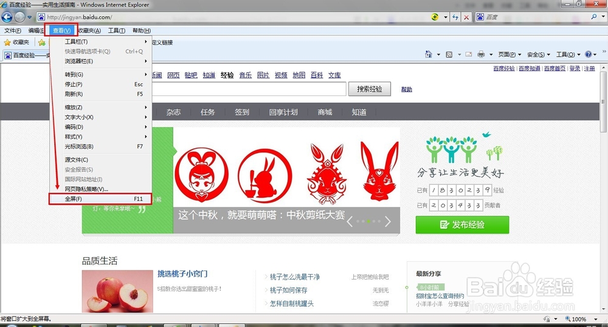The image size is (608, 327).
Task: Select 网页隐私策略(V) menu entry
Action: click(x=100, y=189)
